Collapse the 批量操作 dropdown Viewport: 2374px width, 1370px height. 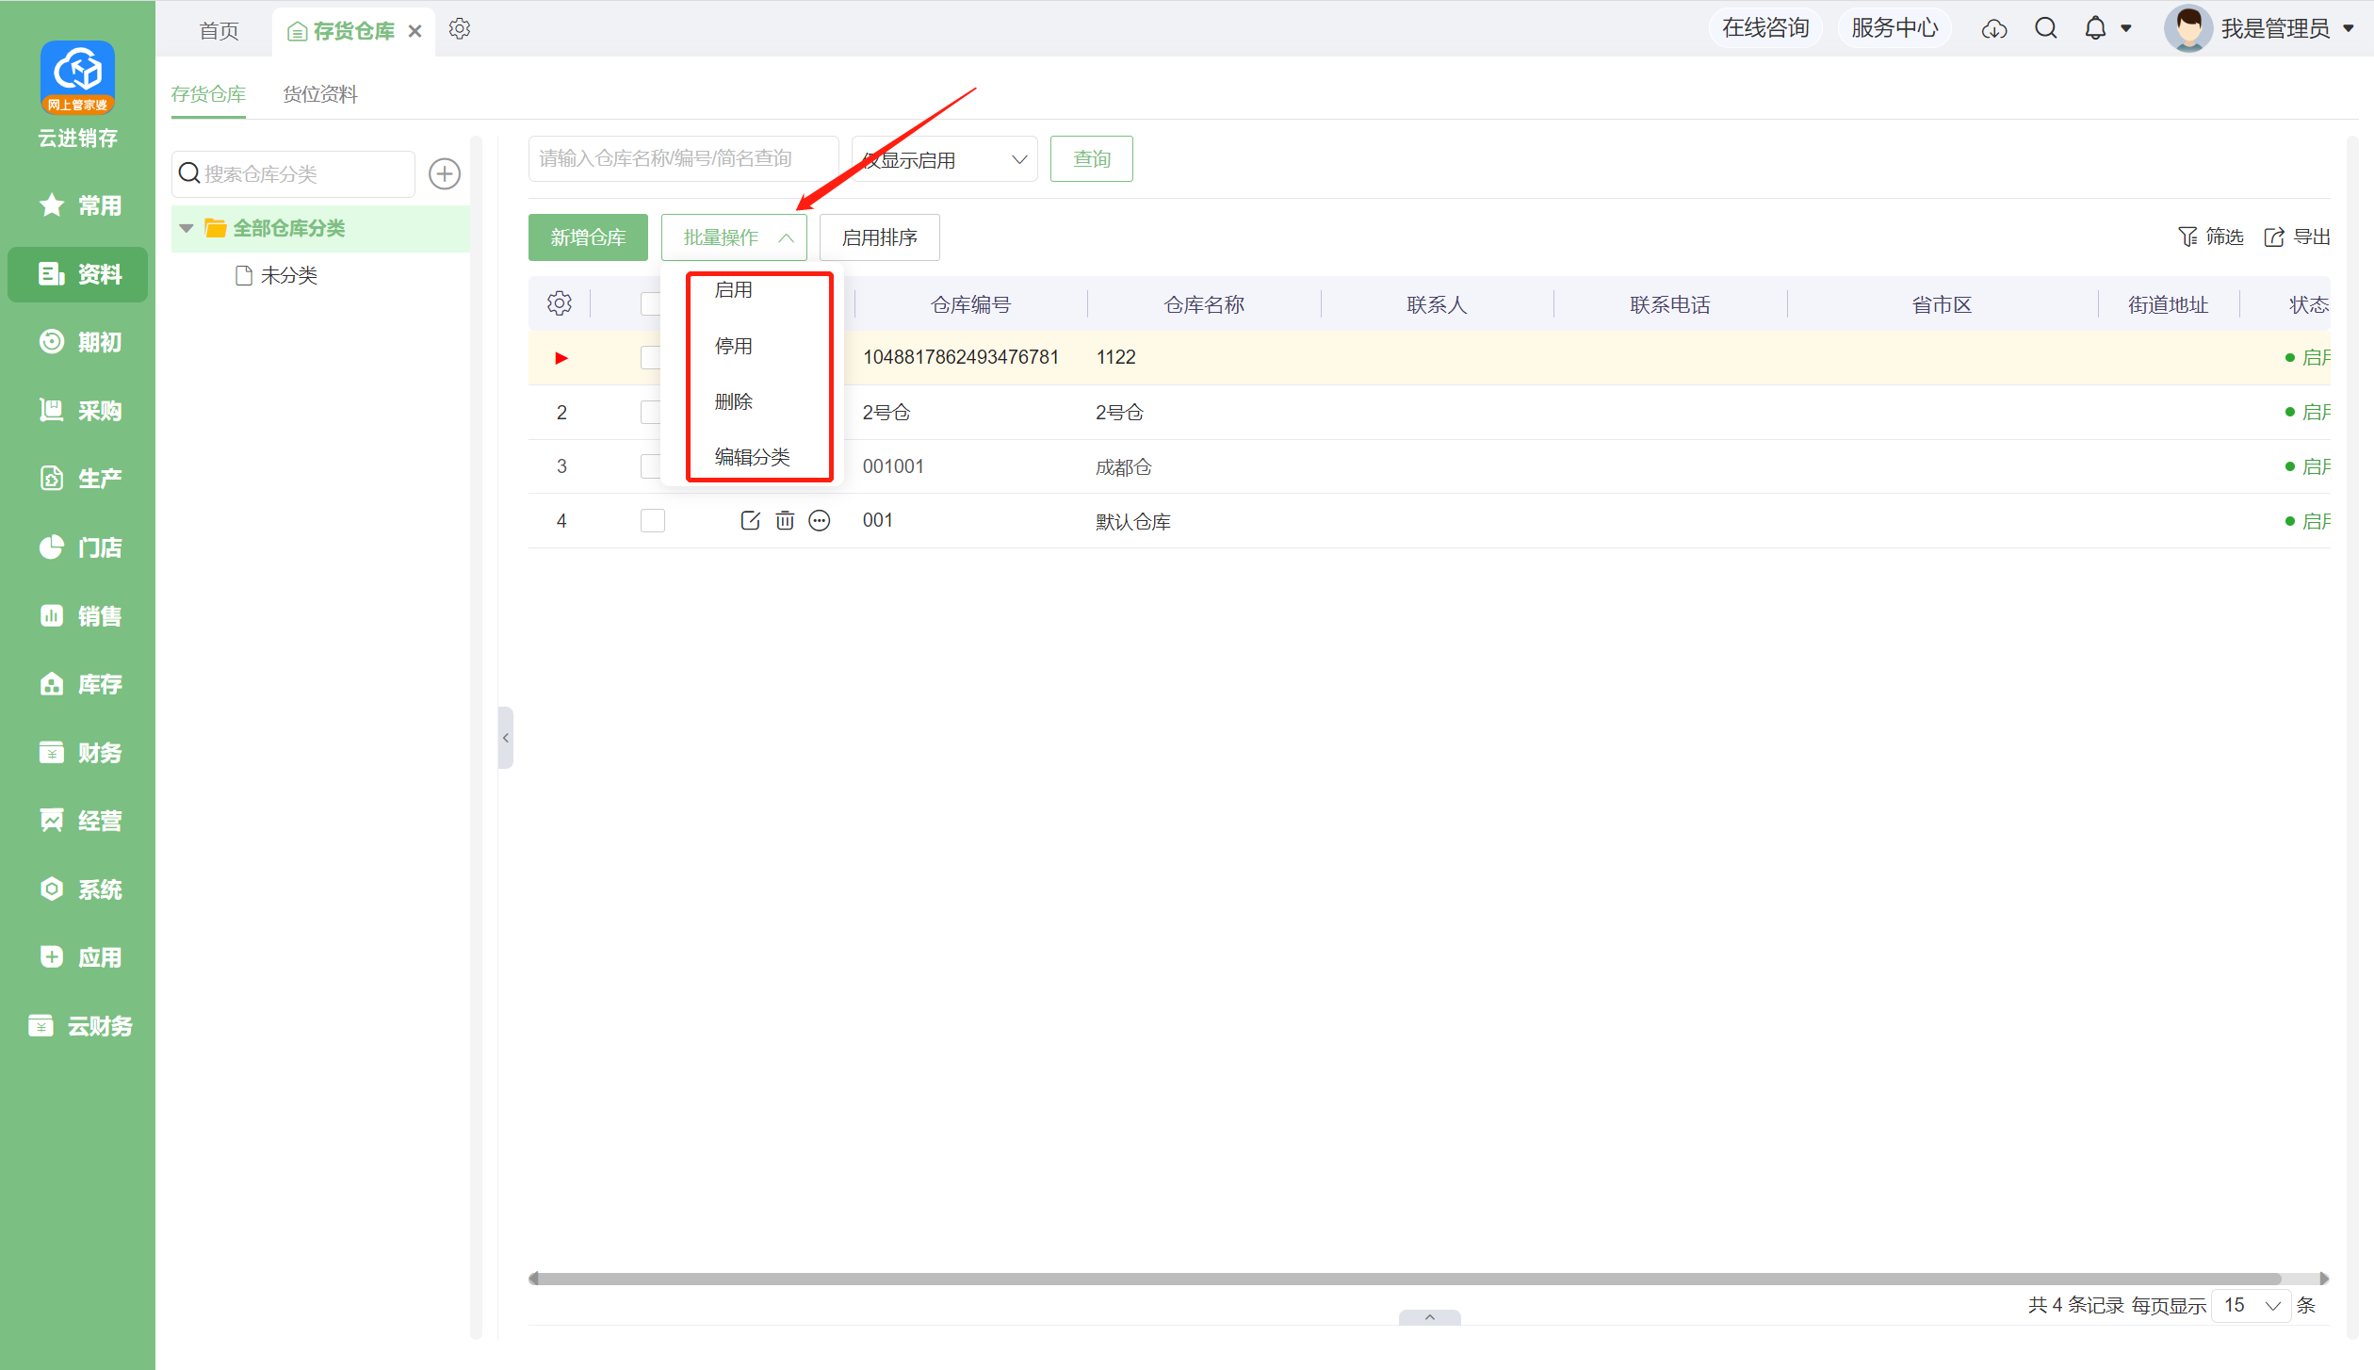734,237
